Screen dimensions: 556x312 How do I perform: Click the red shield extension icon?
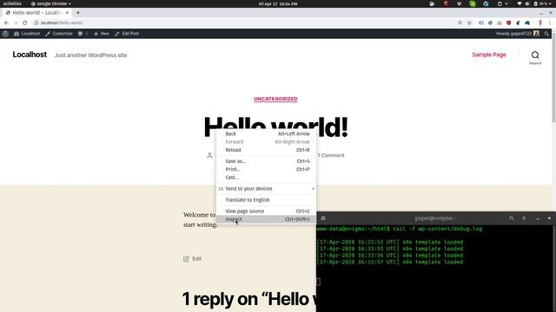509,23
